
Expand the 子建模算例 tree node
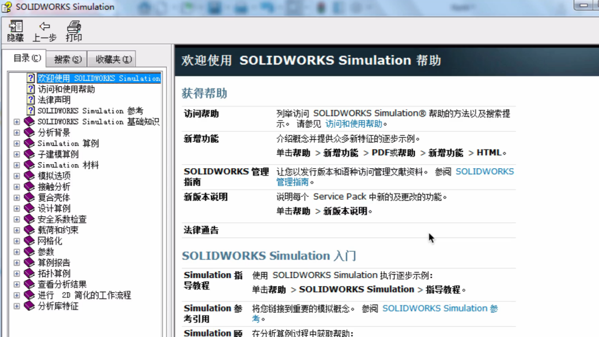click(16, 154)
